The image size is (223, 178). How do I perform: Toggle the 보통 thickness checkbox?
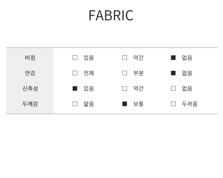coord(125,104)
